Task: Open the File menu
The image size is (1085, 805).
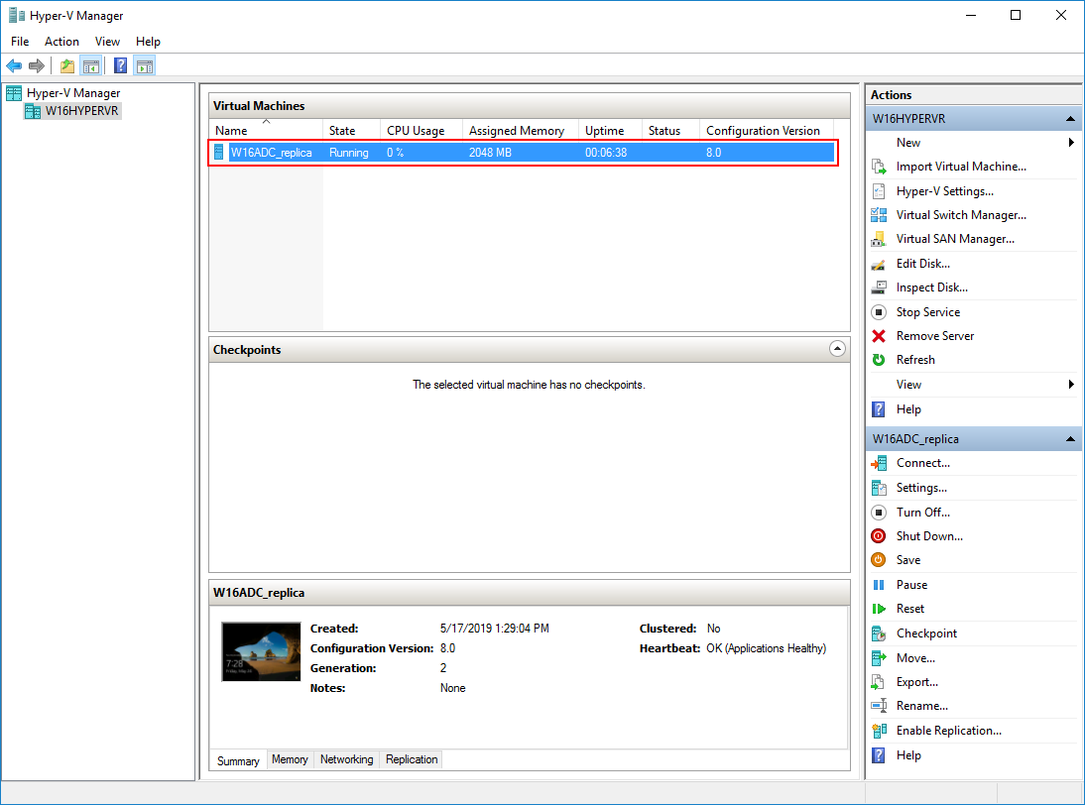Action: (x=20, y=42)
